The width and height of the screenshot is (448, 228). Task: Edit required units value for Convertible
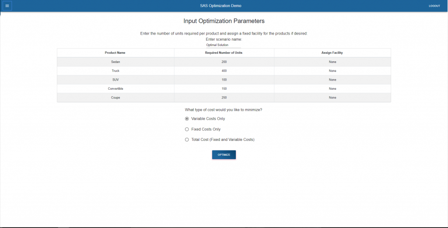click(224, 89)
